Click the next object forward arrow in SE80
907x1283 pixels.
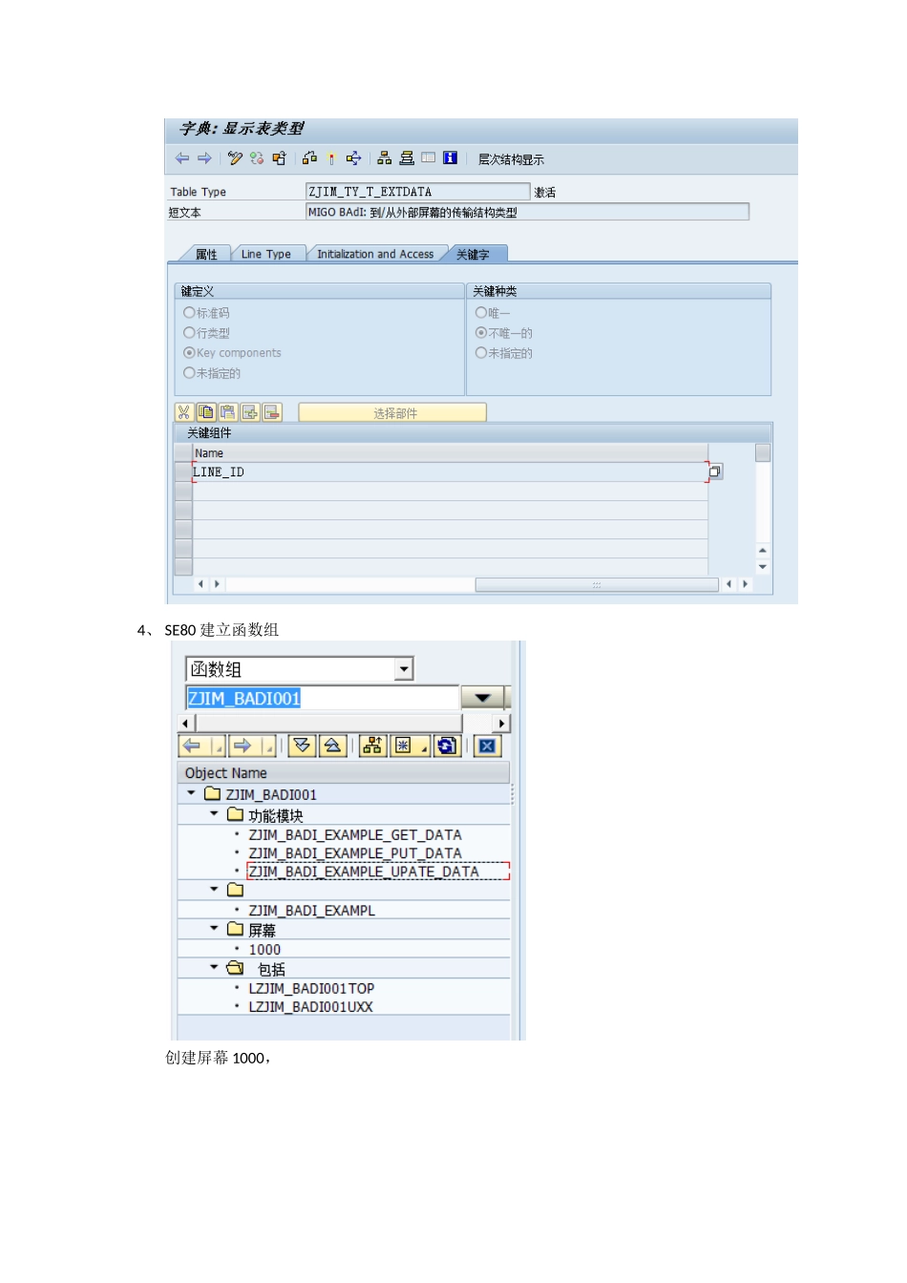point(243,747)
